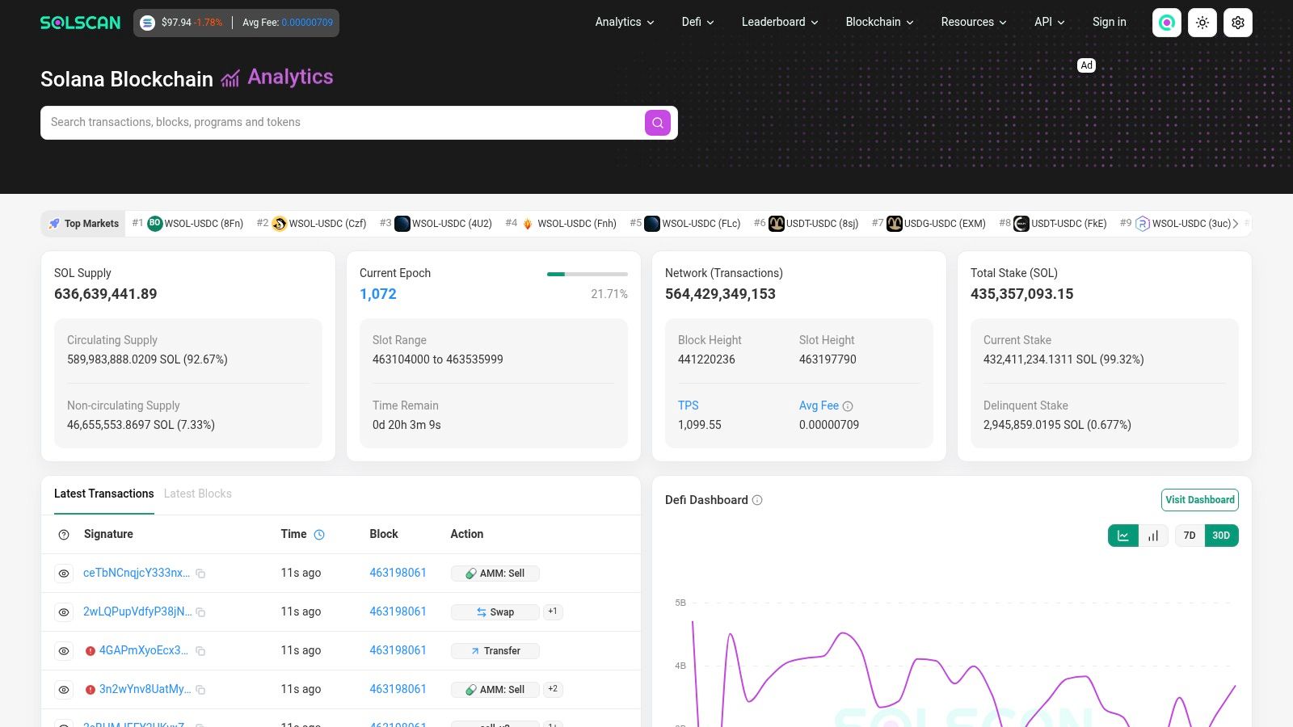Click the Time column clock icon
This screenshot has width=1293, height=727.
(x=319, y=535)
